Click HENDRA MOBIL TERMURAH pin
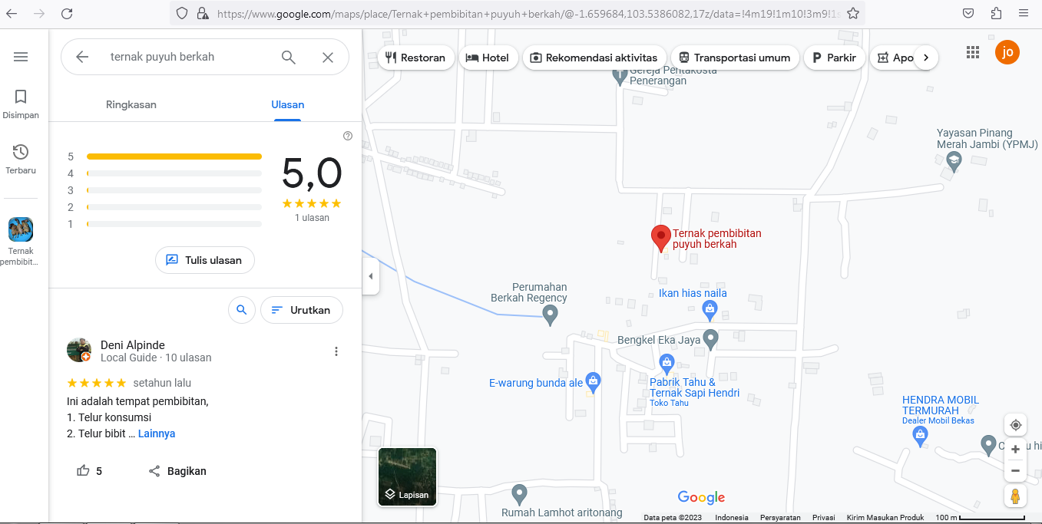Viewport: 1042px width, 524px height. [x=920, y=437]
